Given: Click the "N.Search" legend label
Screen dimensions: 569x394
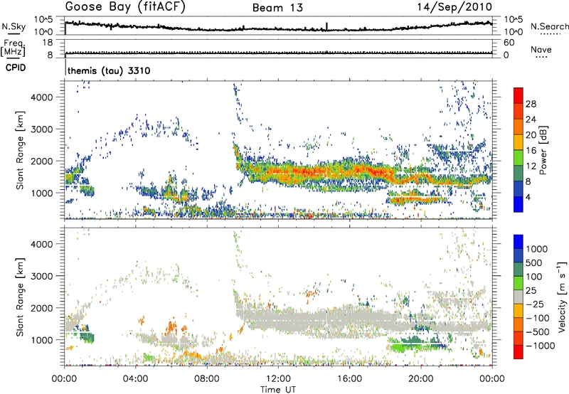Looking at the screenshot, I should pyautogui.click(x=550, y=26).
